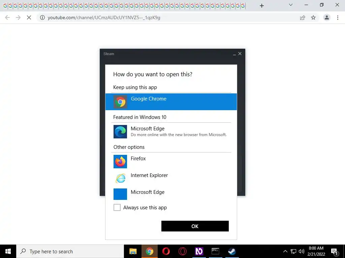
Task: Click the YouTube channel URL address bar
Action: click(x=104, y=17)
